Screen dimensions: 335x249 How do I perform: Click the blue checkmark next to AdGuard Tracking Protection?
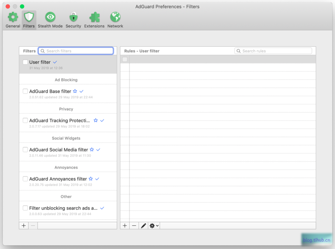coord(102,121)
